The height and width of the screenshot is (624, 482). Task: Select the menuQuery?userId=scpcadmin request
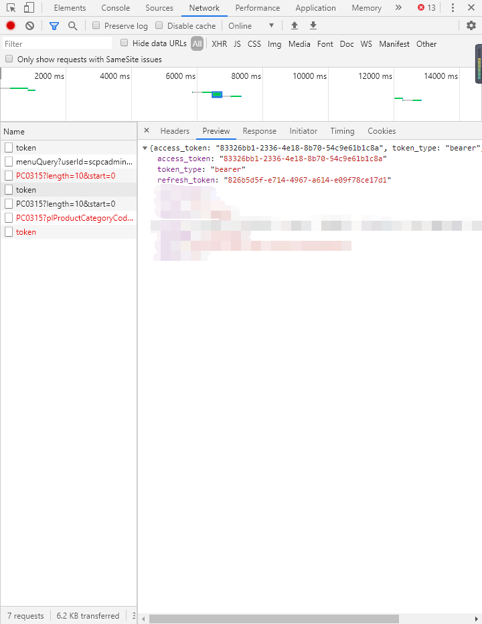coord(68,162)
